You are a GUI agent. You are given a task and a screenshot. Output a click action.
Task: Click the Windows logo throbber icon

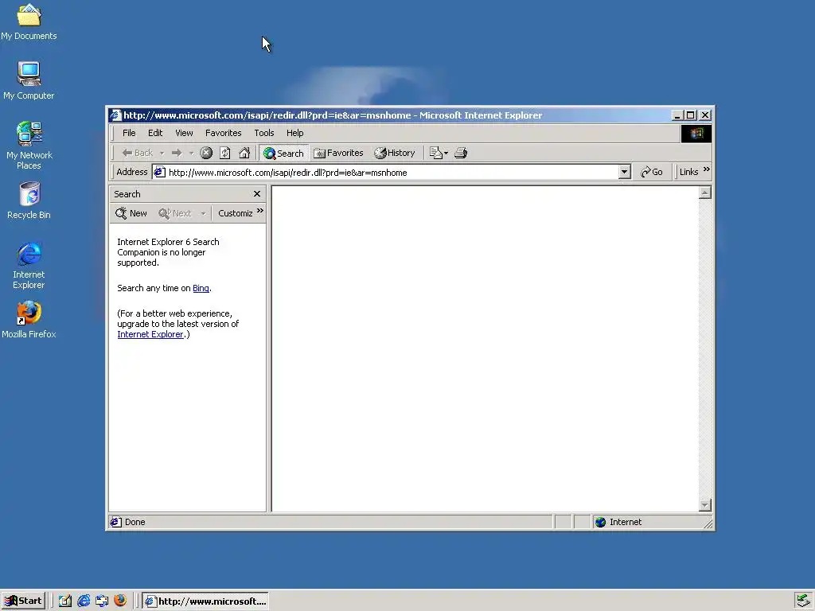[x=696, y=134]
